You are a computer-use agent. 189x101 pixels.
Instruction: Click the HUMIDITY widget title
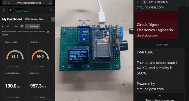tap(34, 42)
